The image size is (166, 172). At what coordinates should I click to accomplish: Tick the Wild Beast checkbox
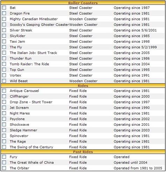(4, 81)
